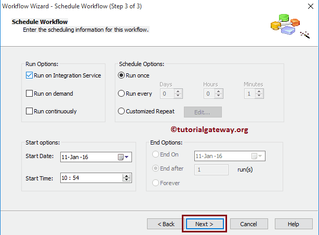Enable Run on demand checkbox
The image size is (319, 235).
29,94
